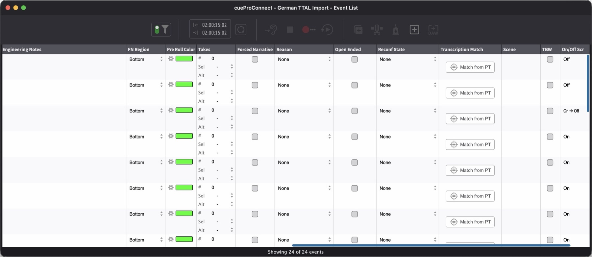Viewport: 592px width, 257px height.
Task: Open pre-roll gear icon in second row
Action: point(171,84)
